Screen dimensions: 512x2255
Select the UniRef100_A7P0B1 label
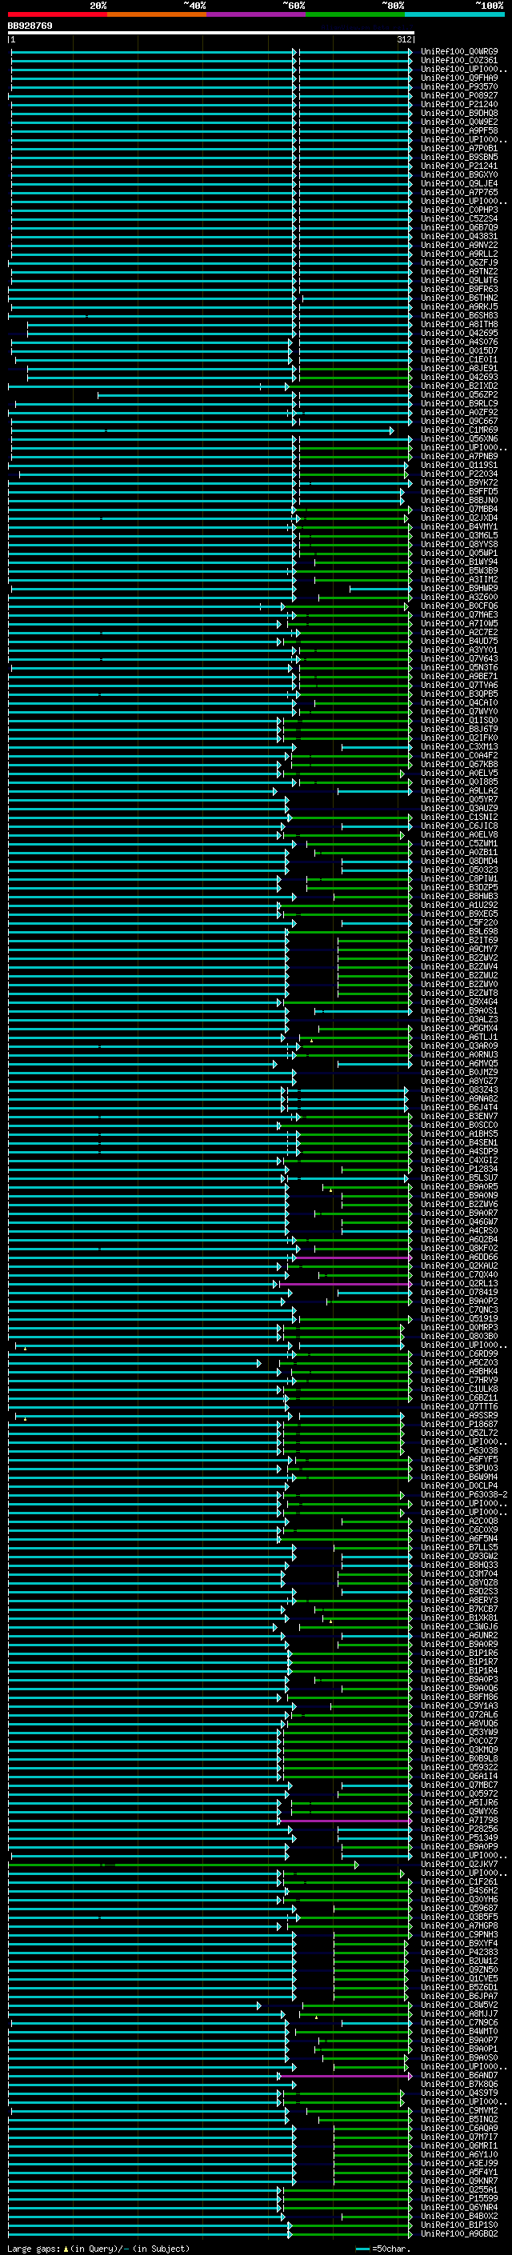pyautogui.click(x=458, y=148)
